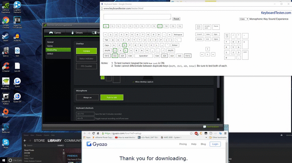Click reload icon in Gyazo browser window
This screenshot has width=292, height=163.
93,133
